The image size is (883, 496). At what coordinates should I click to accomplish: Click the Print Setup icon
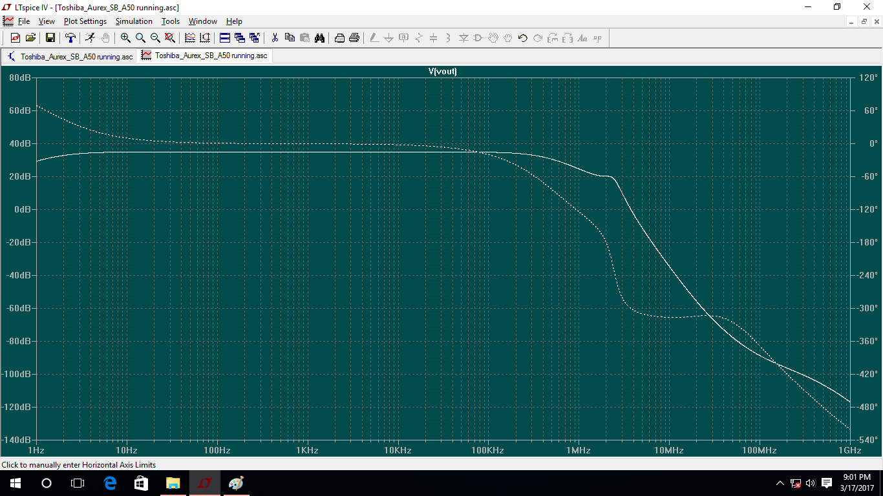click(x=339, y=38)
